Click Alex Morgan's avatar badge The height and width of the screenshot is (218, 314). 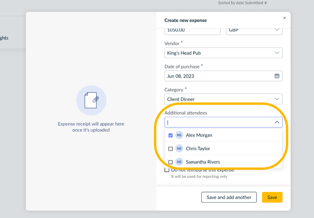click(179, 135)
